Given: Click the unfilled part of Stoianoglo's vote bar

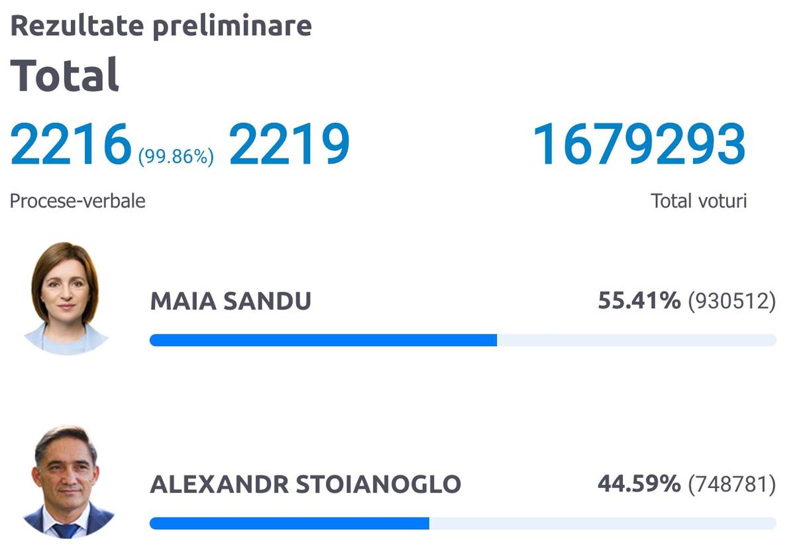Looking at the screenshot, I should pos(603,523).
